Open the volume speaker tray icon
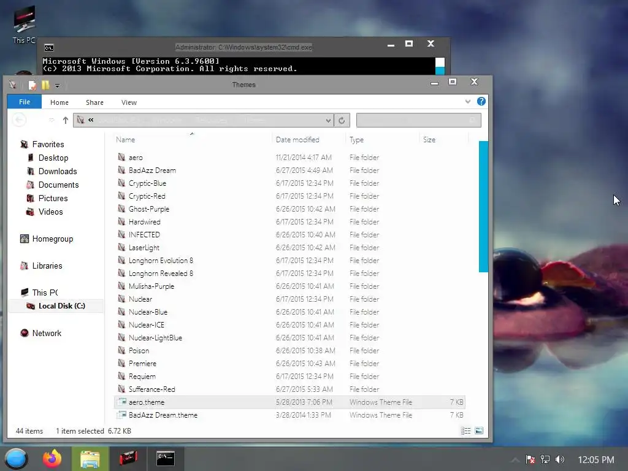This screenshot has width=628, height=471. (x=560, y=459)
